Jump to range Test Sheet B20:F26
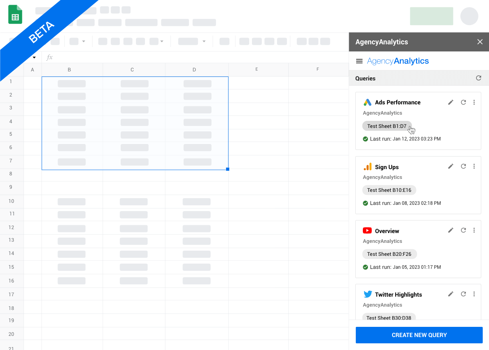This screenshot has width=489, height=350. pos(389,254)
